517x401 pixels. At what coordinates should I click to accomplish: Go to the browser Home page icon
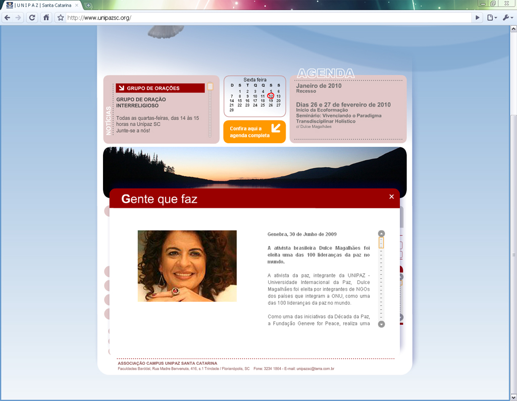(46, 18)
